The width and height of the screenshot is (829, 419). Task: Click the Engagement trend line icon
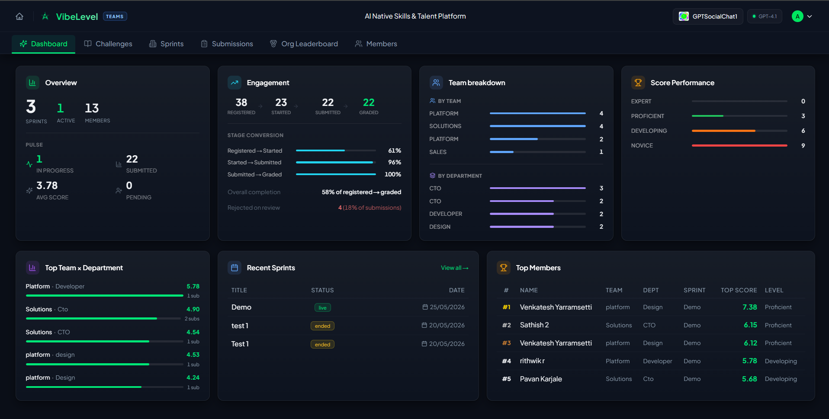tap(235, 83)
